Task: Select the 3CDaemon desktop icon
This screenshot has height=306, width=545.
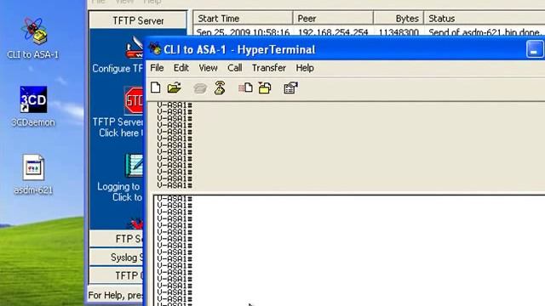Action: pyautogui.click(x=33, y=106)
